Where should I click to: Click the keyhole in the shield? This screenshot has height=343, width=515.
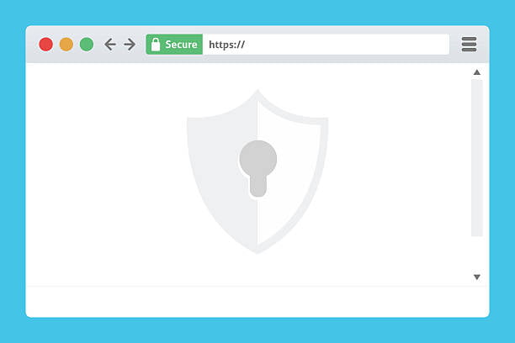click(x=257, y=168)
